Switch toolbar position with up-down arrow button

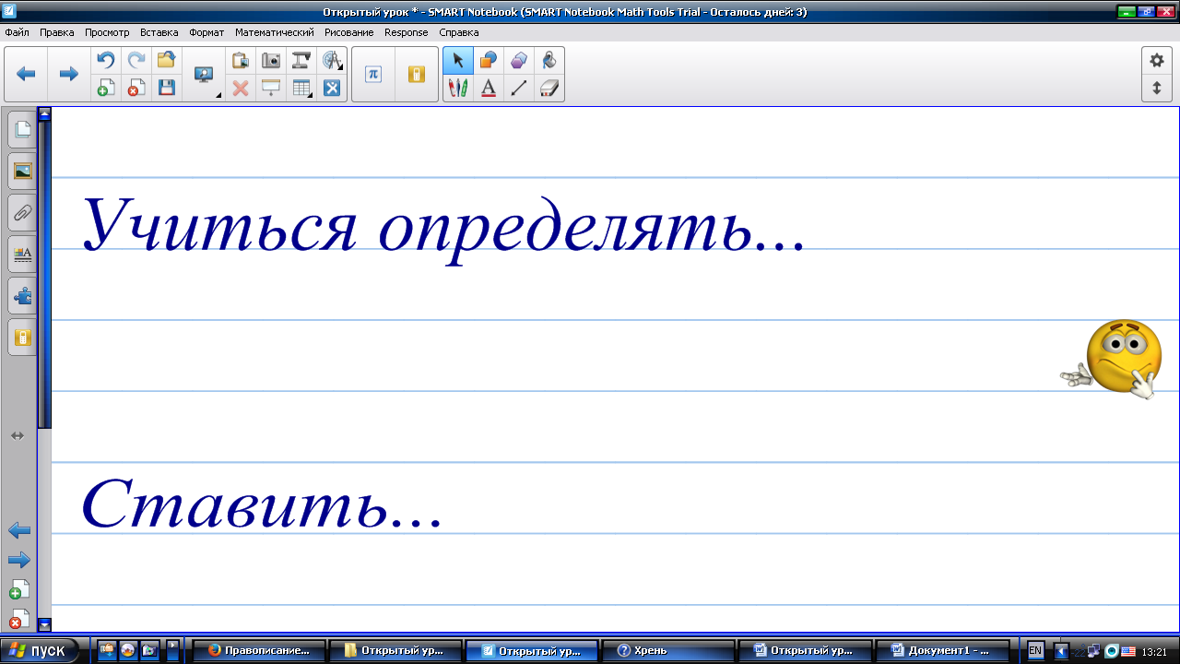click(1156, 89)
